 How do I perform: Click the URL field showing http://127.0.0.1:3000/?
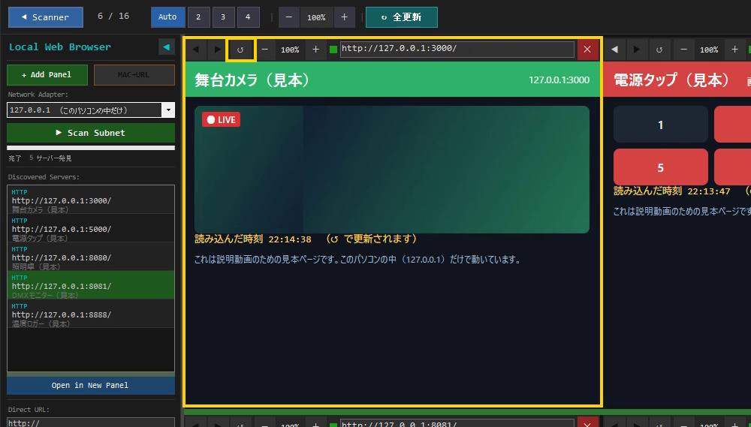coord(457,50)
